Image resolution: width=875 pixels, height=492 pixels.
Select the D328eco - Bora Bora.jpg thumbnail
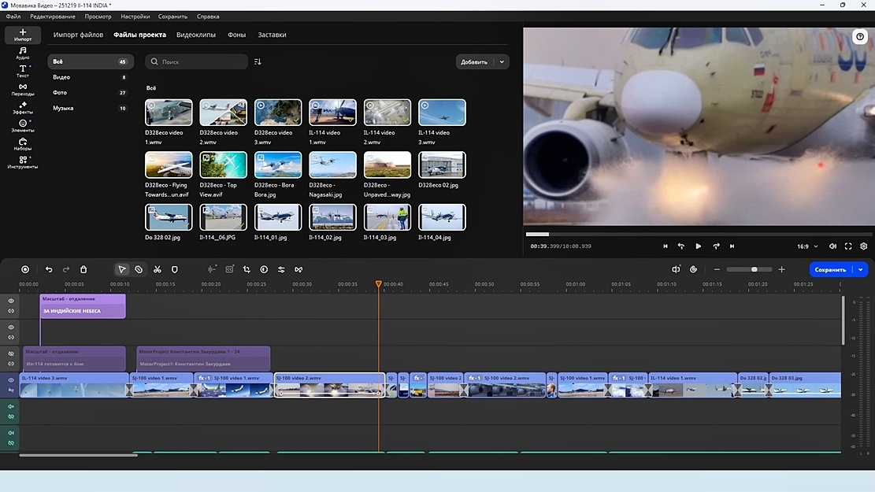(x=278, y=165)
